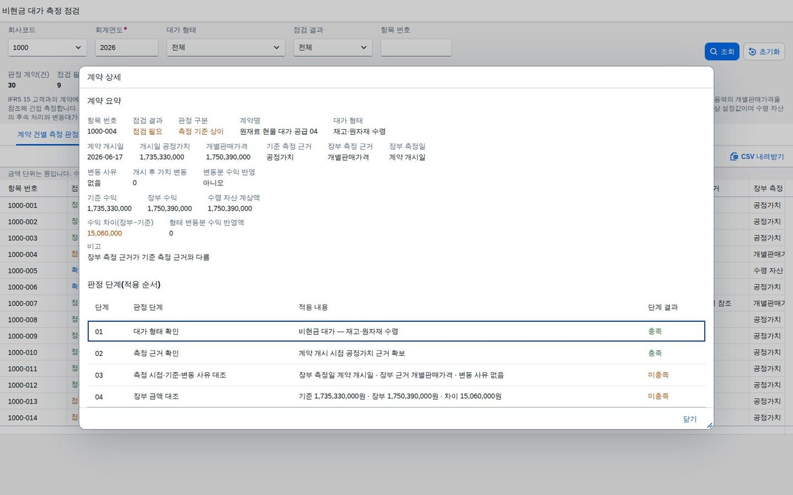
Task: Click the 15,060,000 수익 차이 value
Action: point(105,233)
